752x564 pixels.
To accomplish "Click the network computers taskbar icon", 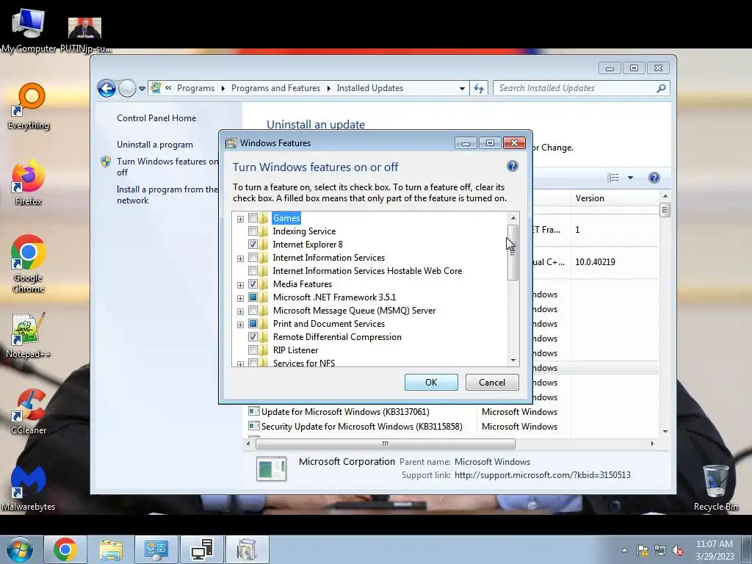I will pyautogui.click(x=202, y=549).
